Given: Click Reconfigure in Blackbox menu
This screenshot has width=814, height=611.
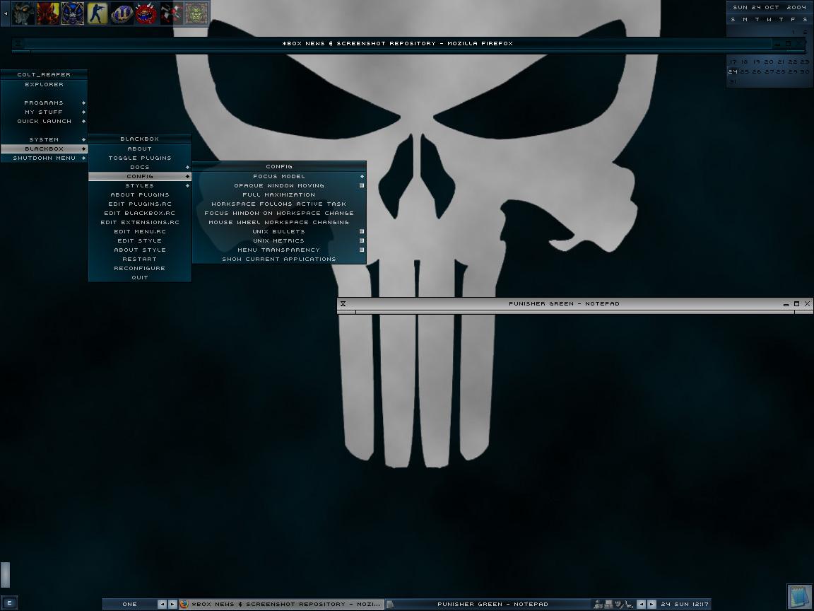Looking at the screenshot, I should tap(140, 268).
